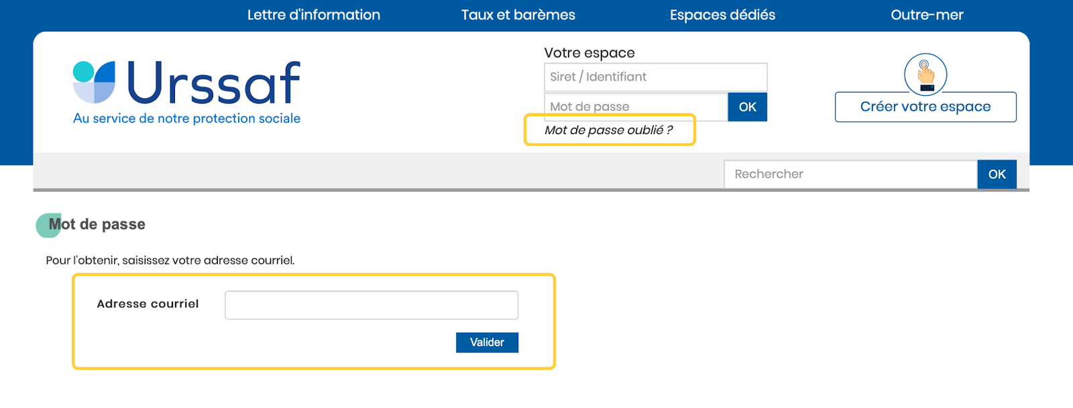Focus the Siret / Identifiant field
The height and width of the screenshot is (408, 1073).
coord(655,77)
